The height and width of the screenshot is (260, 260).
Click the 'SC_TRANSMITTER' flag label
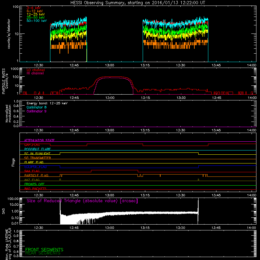pos(37,158)
